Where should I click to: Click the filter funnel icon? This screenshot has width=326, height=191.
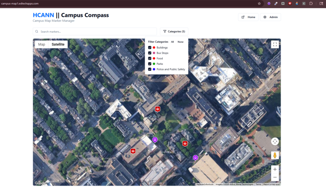165,31
